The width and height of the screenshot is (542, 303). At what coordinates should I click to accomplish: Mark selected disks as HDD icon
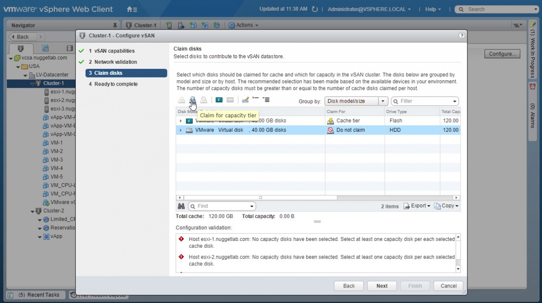coord(230,100)
